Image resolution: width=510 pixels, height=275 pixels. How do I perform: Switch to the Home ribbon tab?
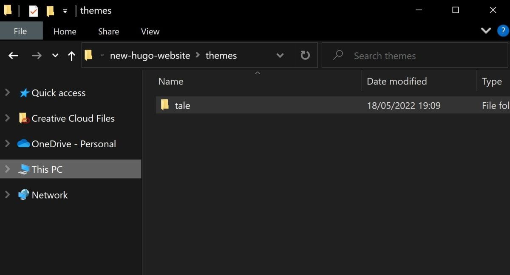[65, 31]
